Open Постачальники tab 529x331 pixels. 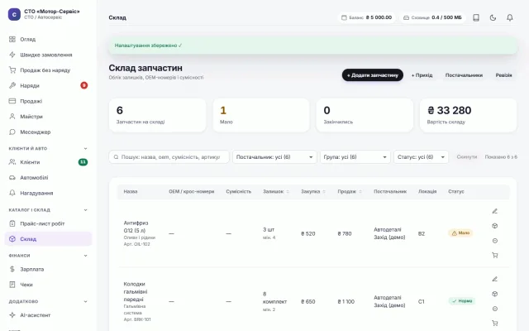[x=464, y=75]
